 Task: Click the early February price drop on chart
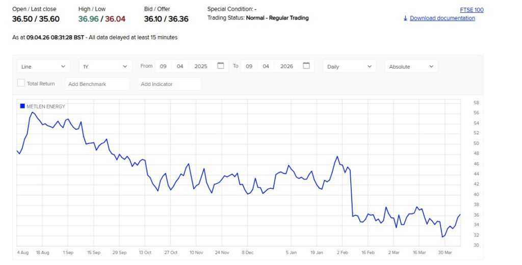(351, 193)
